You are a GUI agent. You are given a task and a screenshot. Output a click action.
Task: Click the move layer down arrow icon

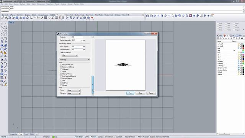pyautogui.click(x=229, y=38)
